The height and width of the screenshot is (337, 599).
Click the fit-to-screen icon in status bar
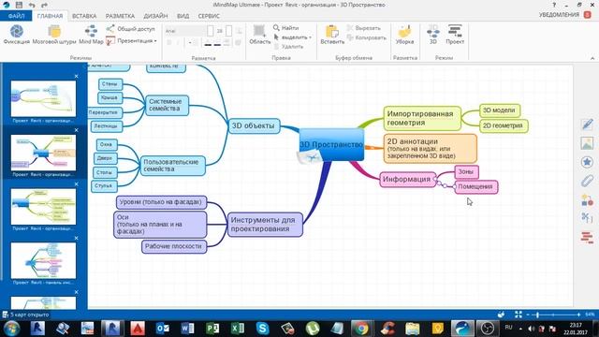click(x=518, y=315)
